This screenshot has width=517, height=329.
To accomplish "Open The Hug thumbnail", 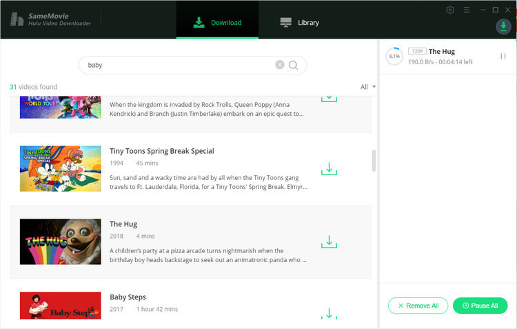I will point(61,241).
